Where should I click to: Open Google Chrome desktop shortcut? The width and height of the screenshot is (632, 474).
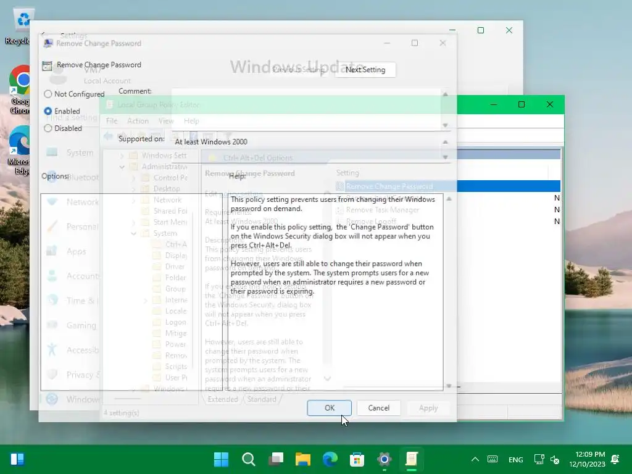coord(19,89)
